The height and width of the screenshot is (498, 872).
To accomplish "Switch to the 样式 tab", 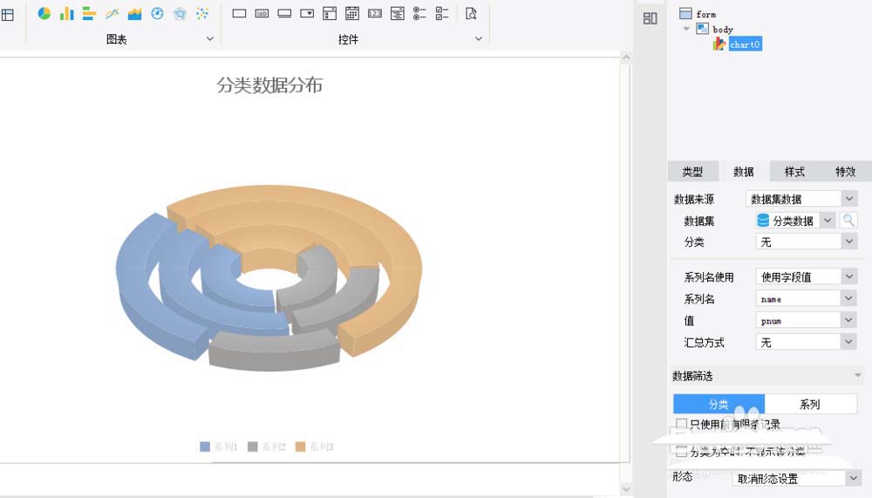I will (794, 172).
